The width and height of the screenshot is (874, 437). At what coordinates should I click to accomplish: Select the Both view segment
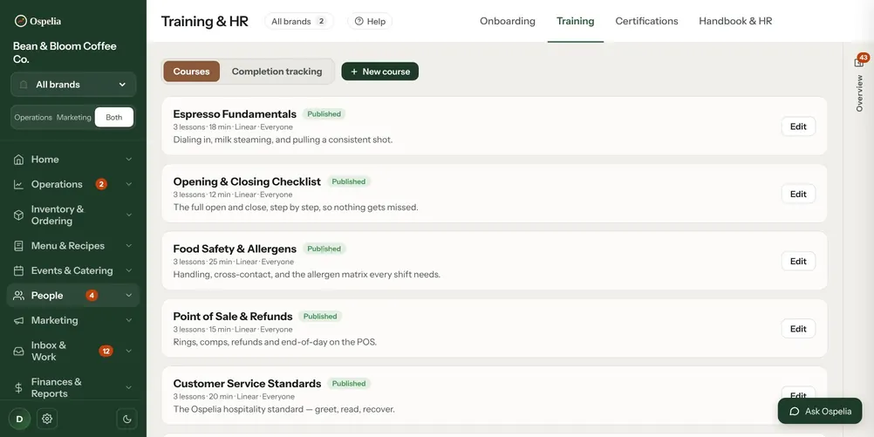point(113,118)
